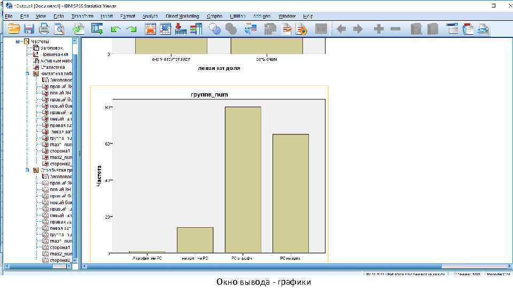
Task: Expand outline with the plus icon
Action: 378,29
